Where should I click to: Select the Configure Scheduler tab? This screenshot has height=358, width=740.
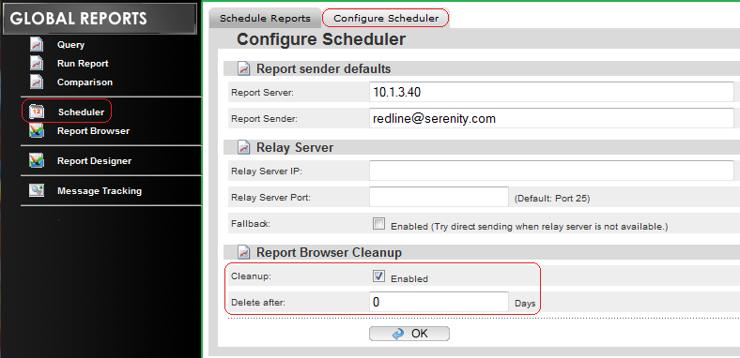(386, 19)
